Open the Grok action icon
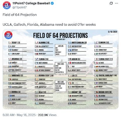The width and height of the screenshot is (121, 117). [111, 3]
